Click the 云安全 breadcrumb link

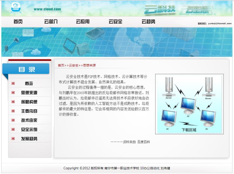(74, 65)
